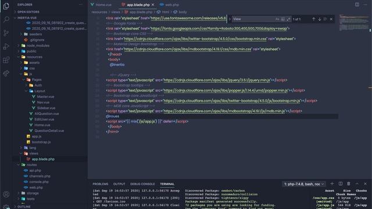
Task: Follow the Google Fonts Roboto stylesheet link
Action: [219, 28]
